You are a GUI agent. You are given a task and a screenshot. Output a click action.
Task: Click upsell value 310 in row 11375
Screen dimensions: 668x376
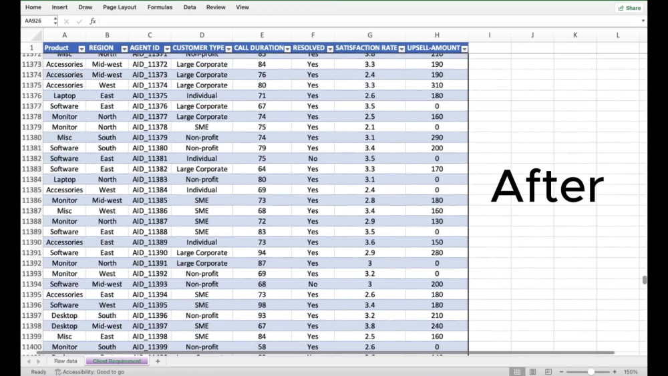tap(437, 85)
